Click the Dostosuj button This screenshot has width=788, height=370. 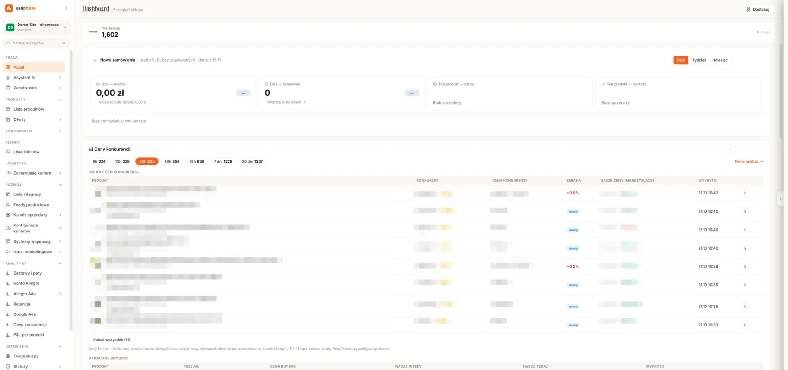tap(758, 9)
